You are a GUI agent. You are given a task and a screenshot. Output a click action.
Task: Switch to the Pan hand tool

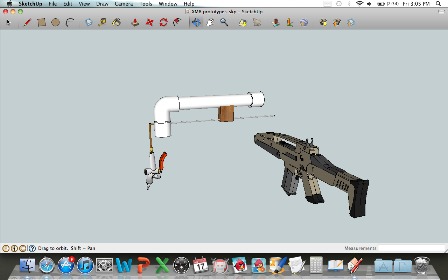click(210, 22)
